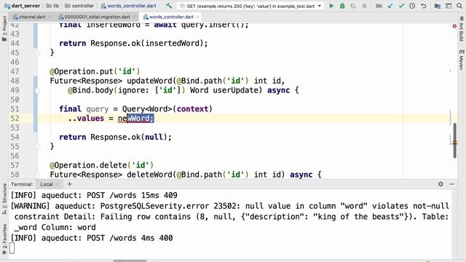Hide the terminal panel with minus icon
The image size is (466, 262).
coord(451,184)
